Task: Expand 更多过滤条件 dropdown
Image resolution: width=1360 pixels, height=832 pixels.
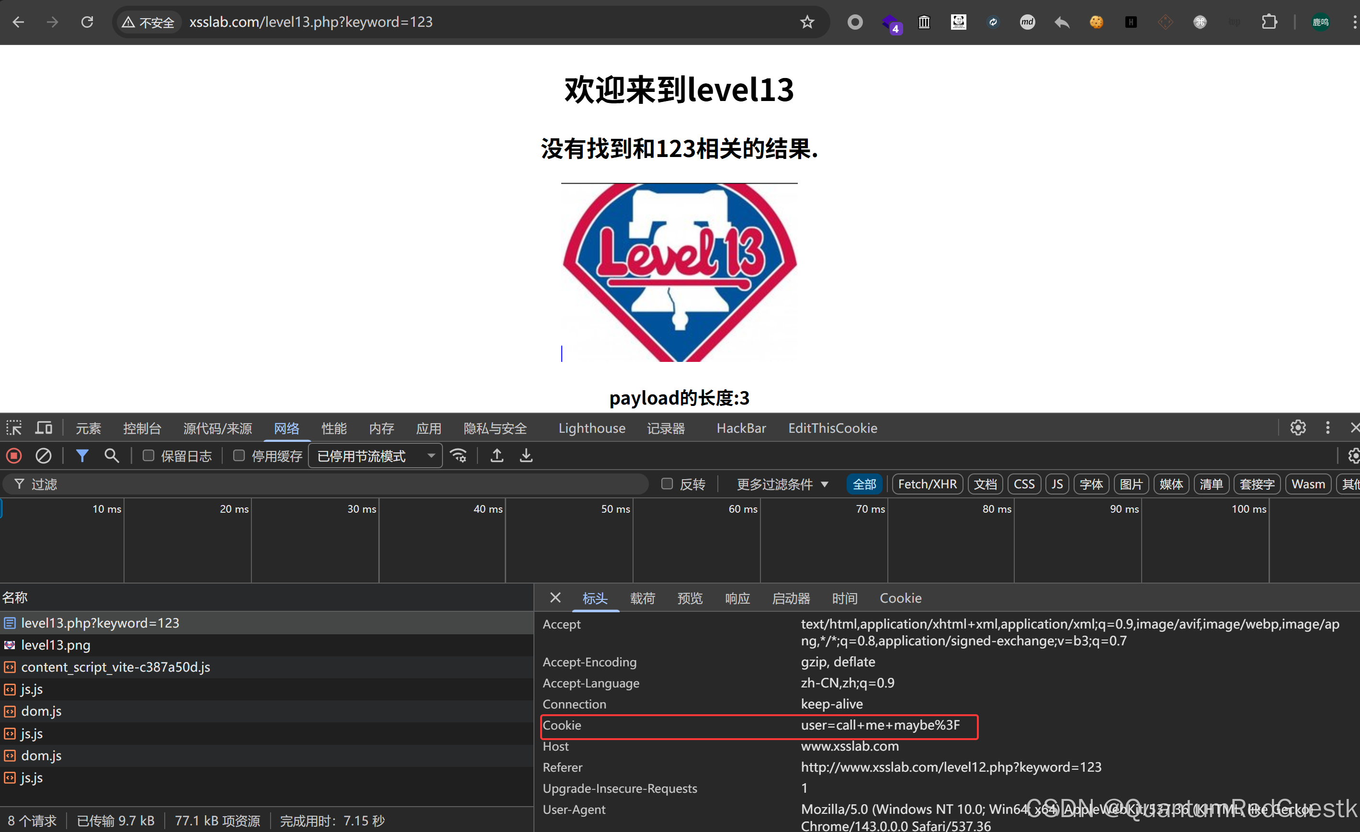Action: tap(782, 484)
